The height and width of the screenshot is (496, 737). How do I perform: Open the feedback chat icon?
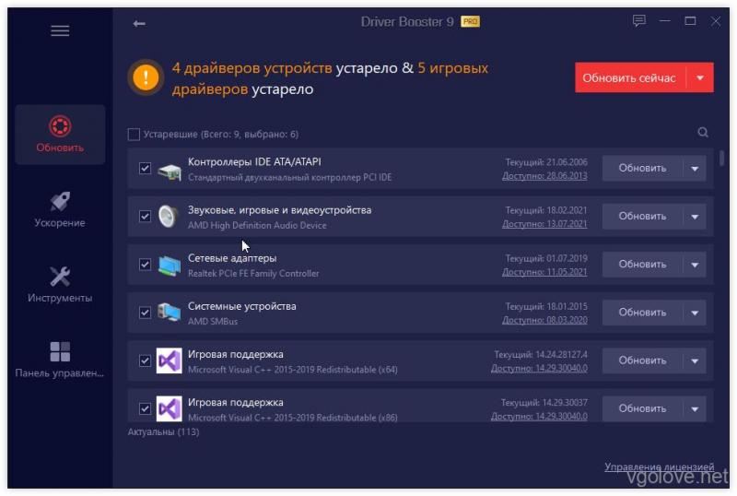coord(638,20)
